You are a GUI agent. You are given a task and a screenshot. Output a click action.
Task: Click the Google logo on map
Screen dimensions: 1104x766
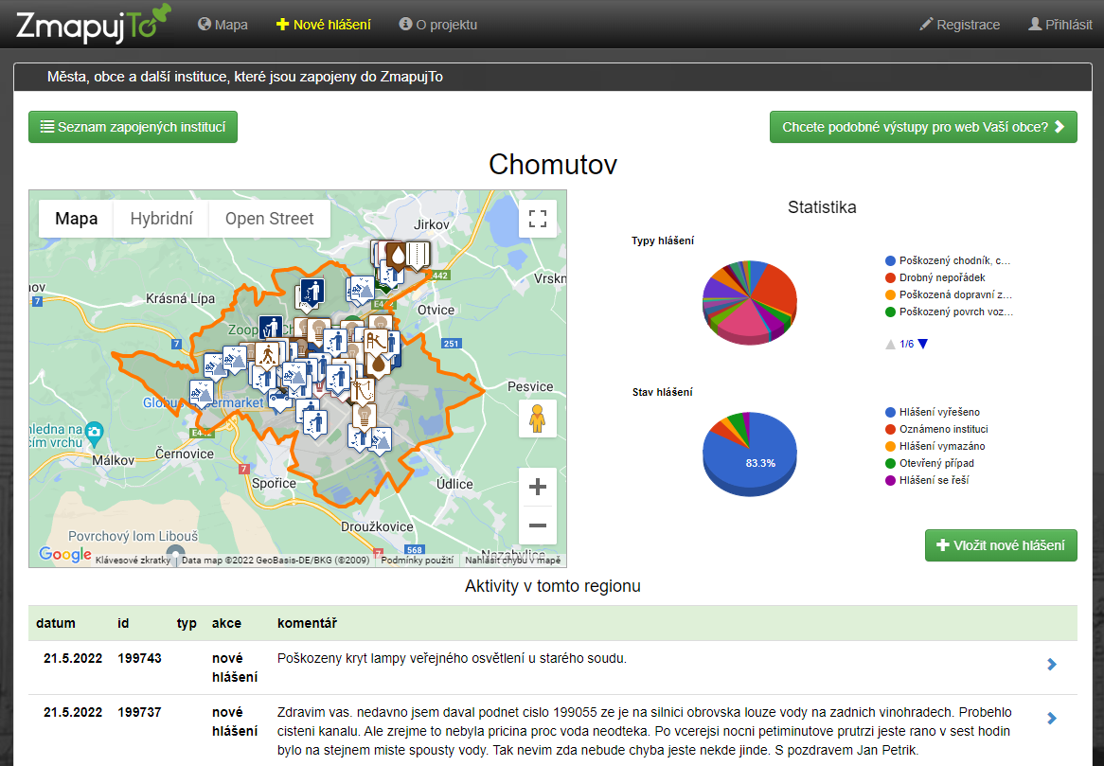tap(65, 554)
